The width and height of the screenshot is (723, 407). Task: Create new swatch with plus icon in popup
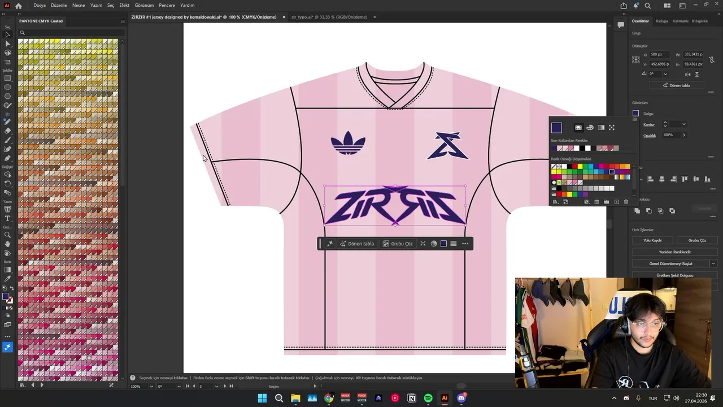click(x=616, y=202)
